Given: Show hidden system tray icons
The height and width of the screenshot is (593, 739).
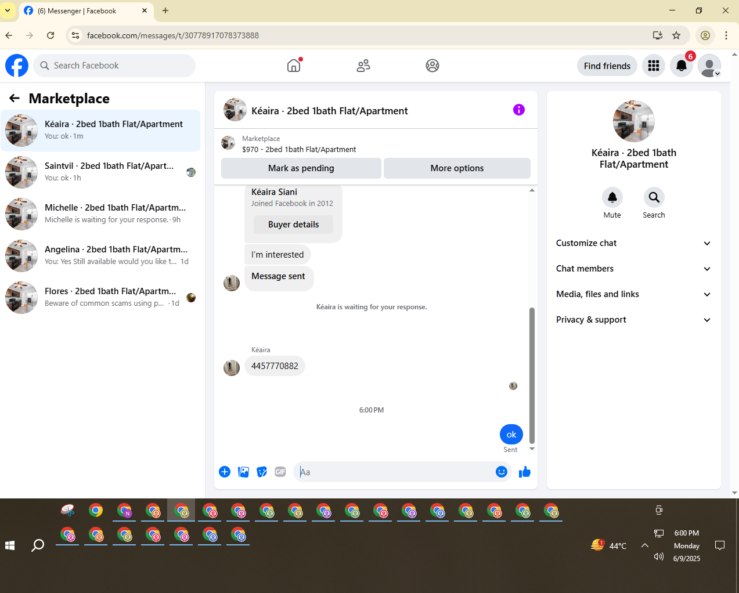Looking at the screenshot, I should [644, 545].
